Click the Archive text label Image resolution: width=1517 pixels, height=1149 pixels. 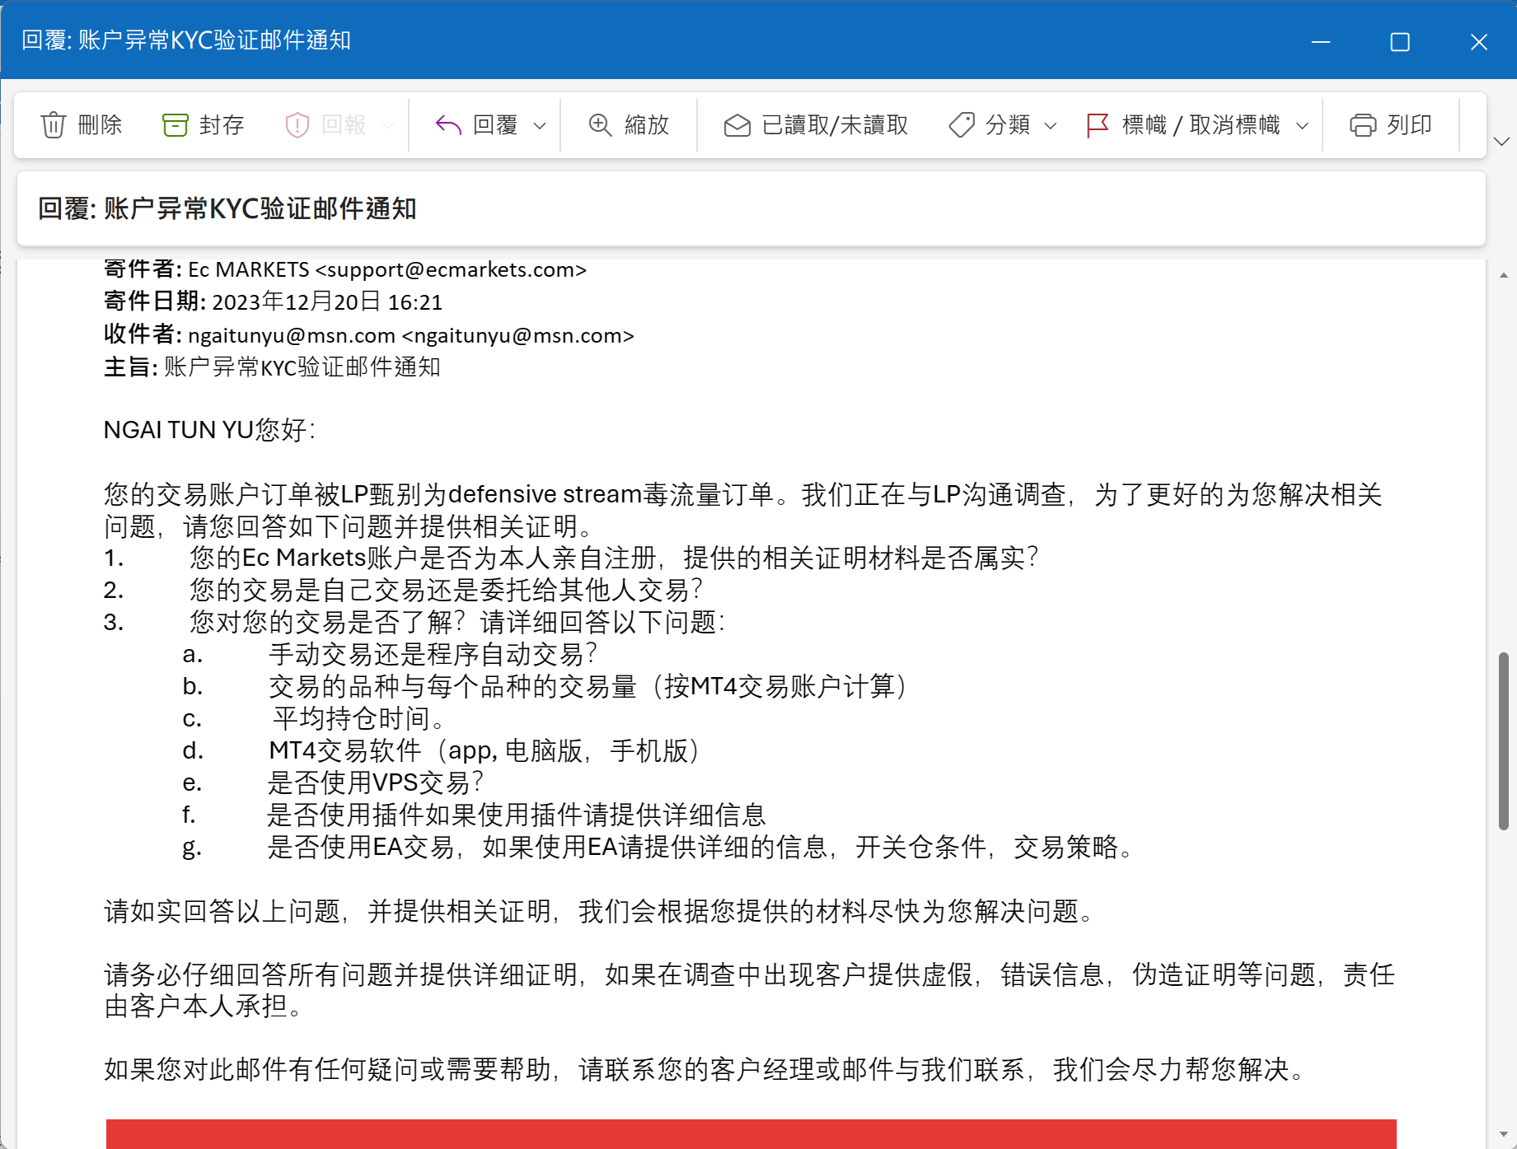[222, 125]
